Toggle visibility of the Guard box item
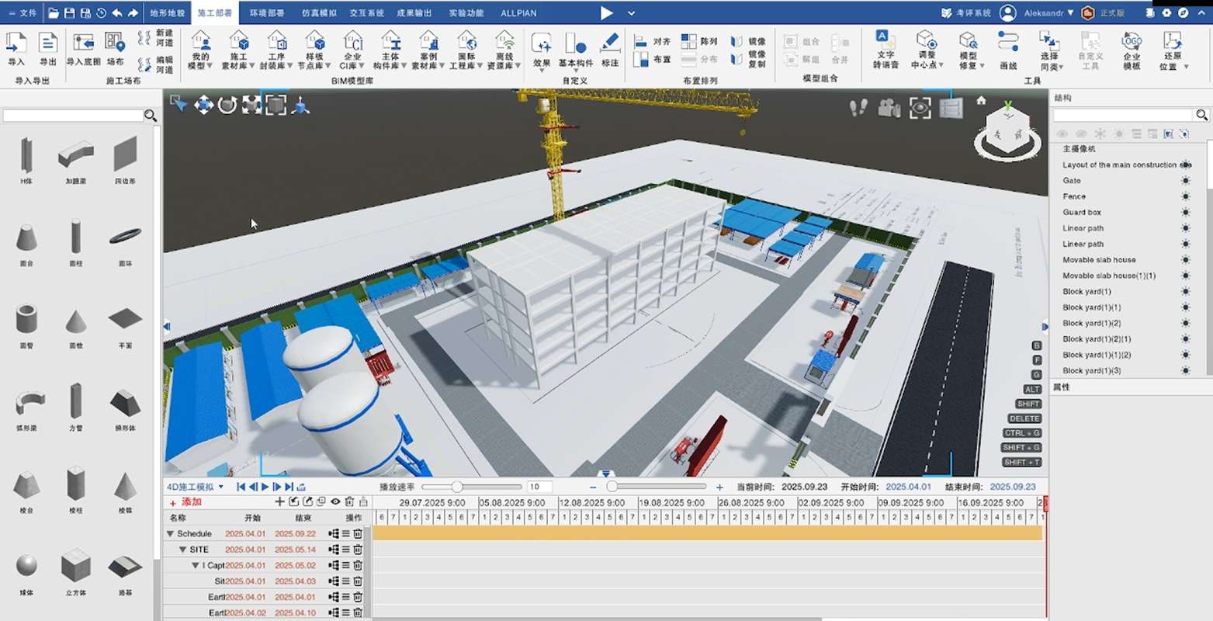The width and height of the screenshot is (1213, 621). 1185,213
